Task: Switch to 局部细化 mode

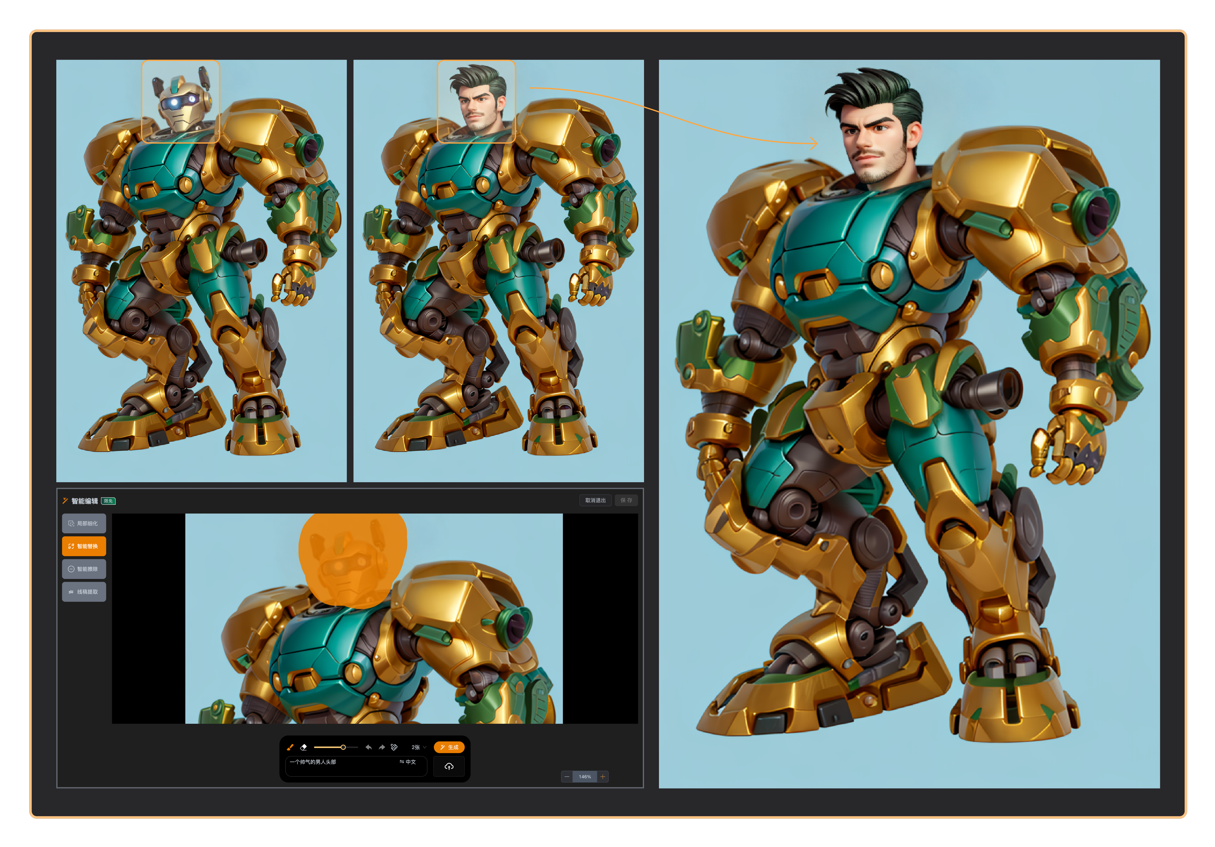Action: [x=84, y=523]
